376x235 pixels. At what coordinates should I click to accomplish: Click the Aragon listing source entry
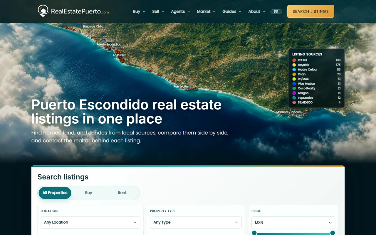coord(316,93)
